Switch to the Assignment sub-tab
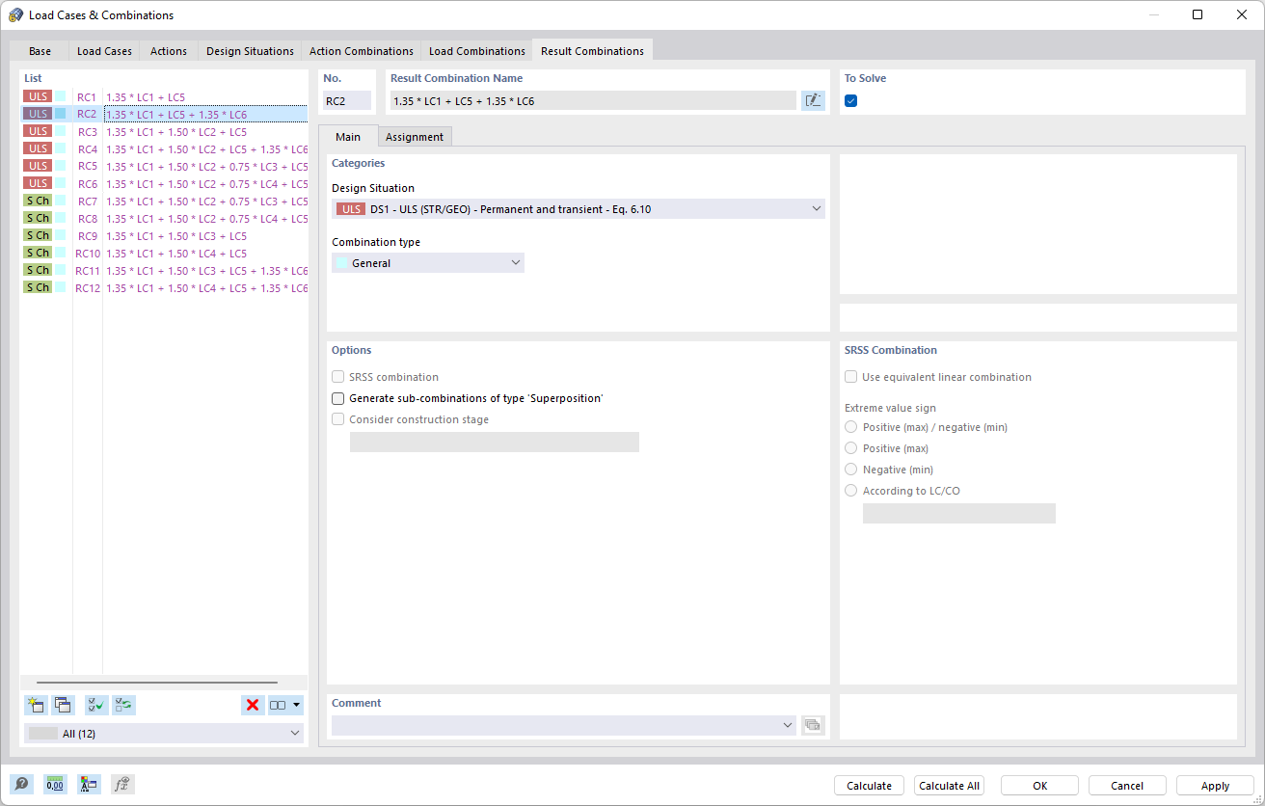The image size is (1265, 806). point(415,137)
